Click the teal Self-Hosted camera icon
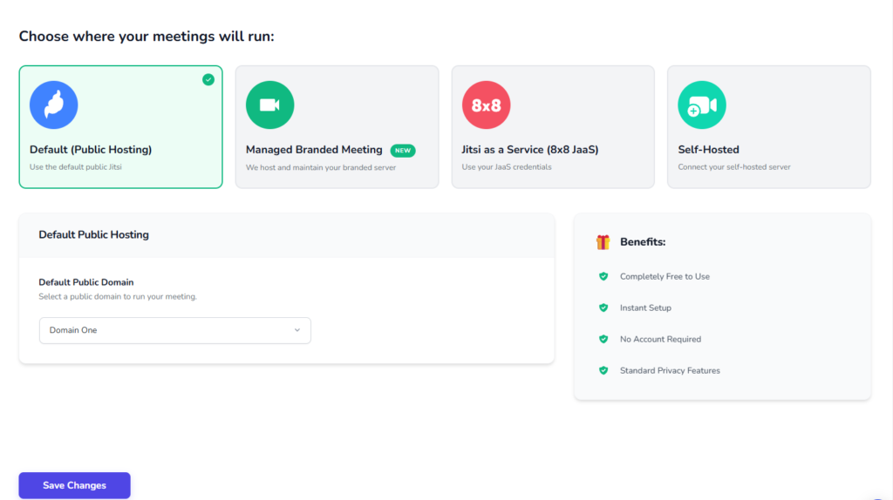 pos(702,105)
